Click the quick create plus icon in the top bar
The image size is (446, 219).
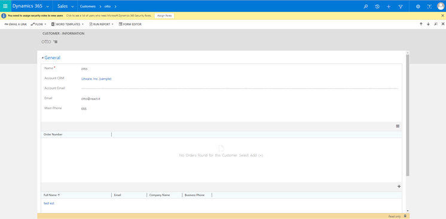[389, 6]
